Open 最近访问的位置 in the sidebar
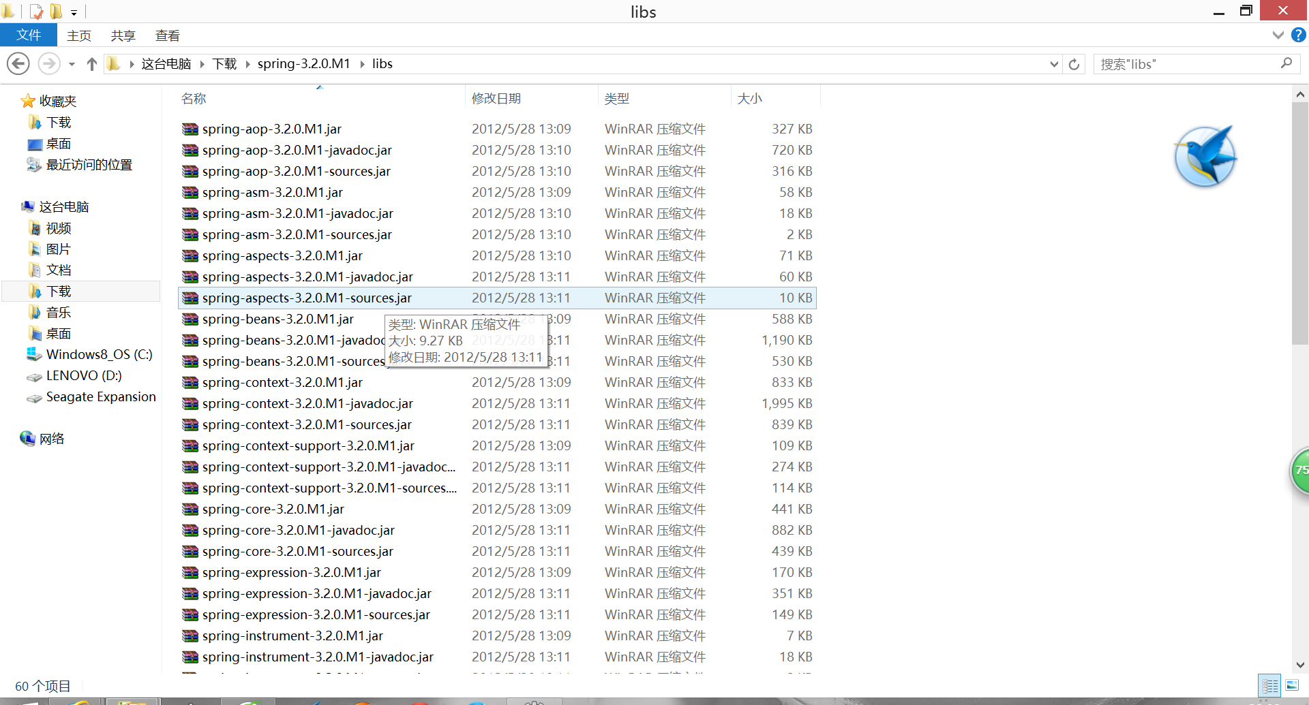Viewport: 1309px width, 705px height. coord(89,165)
